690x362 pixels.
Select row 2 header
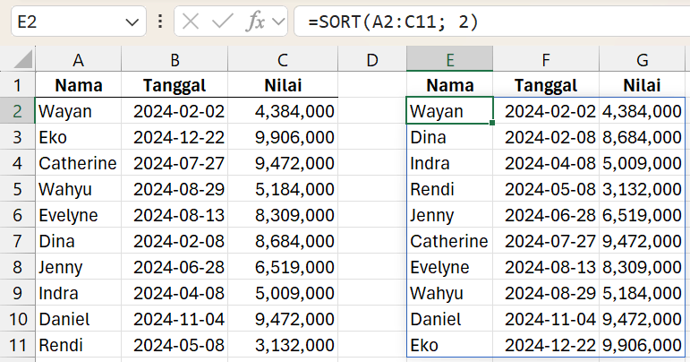point(18,111)
